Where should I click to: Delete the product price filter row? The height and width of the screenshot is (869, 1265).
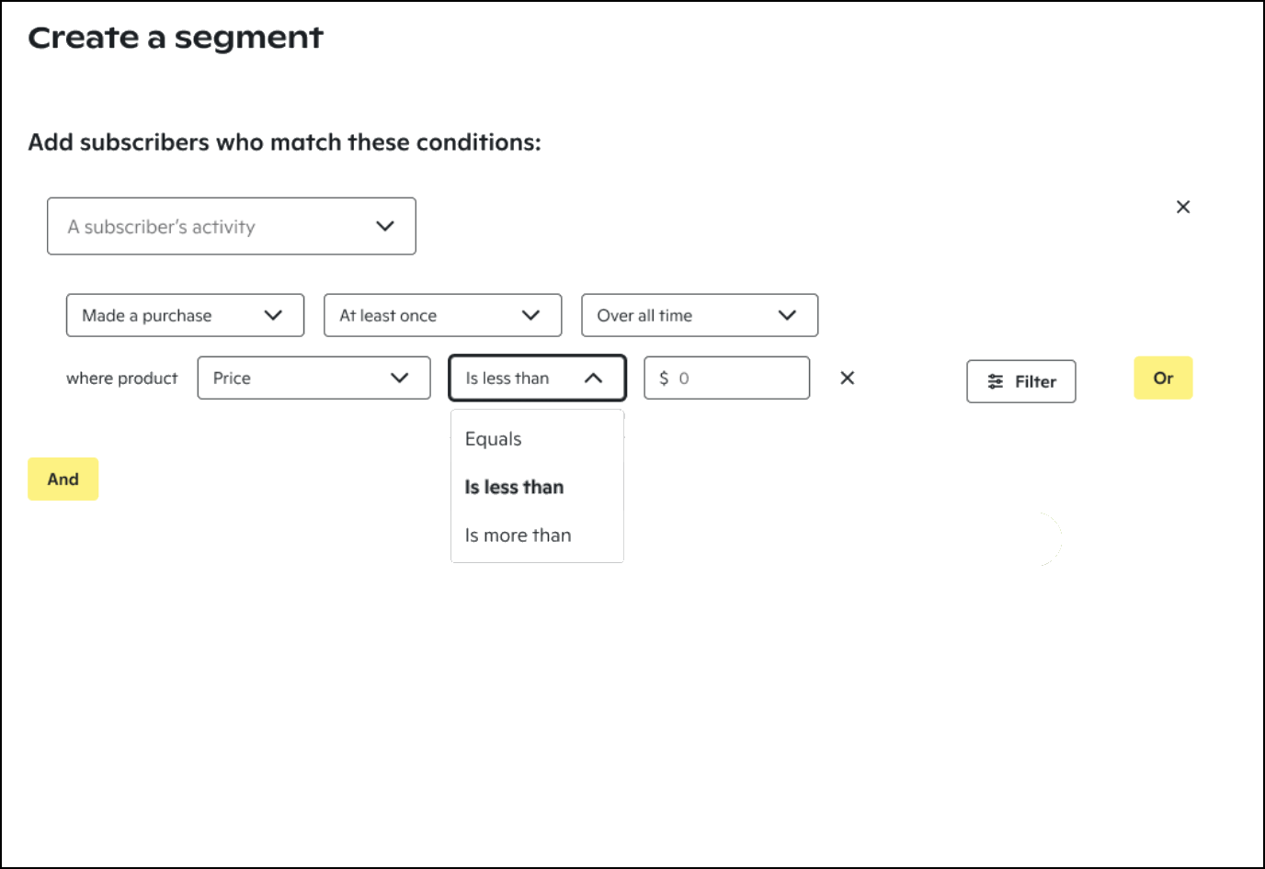click(x=848, y=378)
